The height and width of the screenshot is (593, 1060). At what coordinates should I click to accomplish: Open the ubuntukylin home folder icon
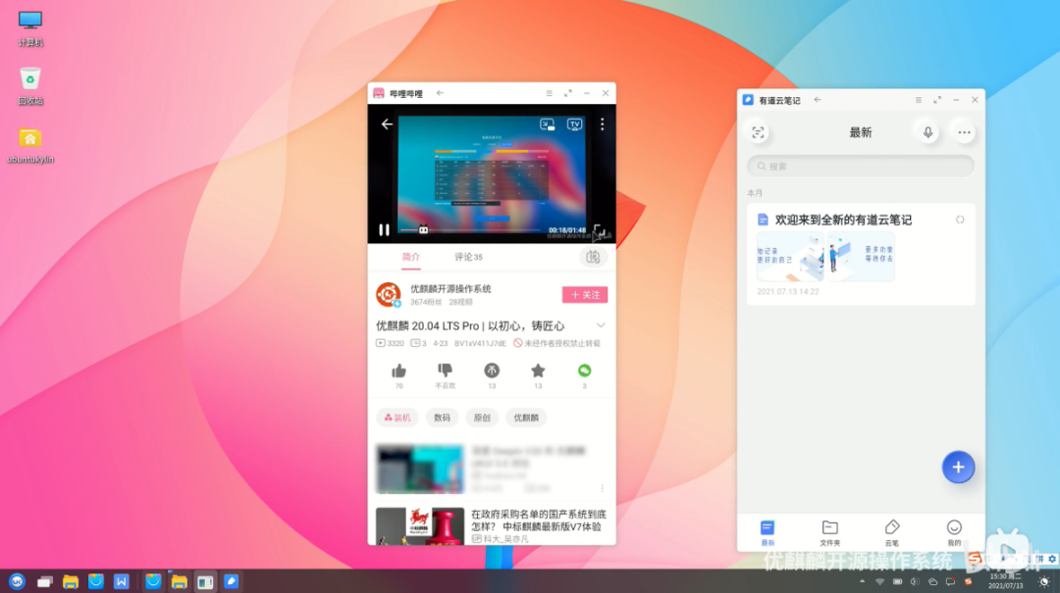coord(30,145)
